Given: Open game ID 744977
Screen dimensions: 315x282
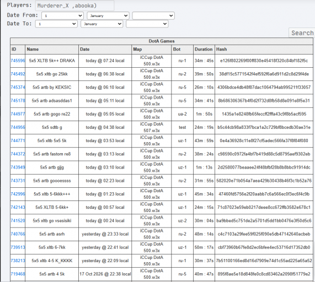Looking at the screenshot, I should tap(18, 114).
